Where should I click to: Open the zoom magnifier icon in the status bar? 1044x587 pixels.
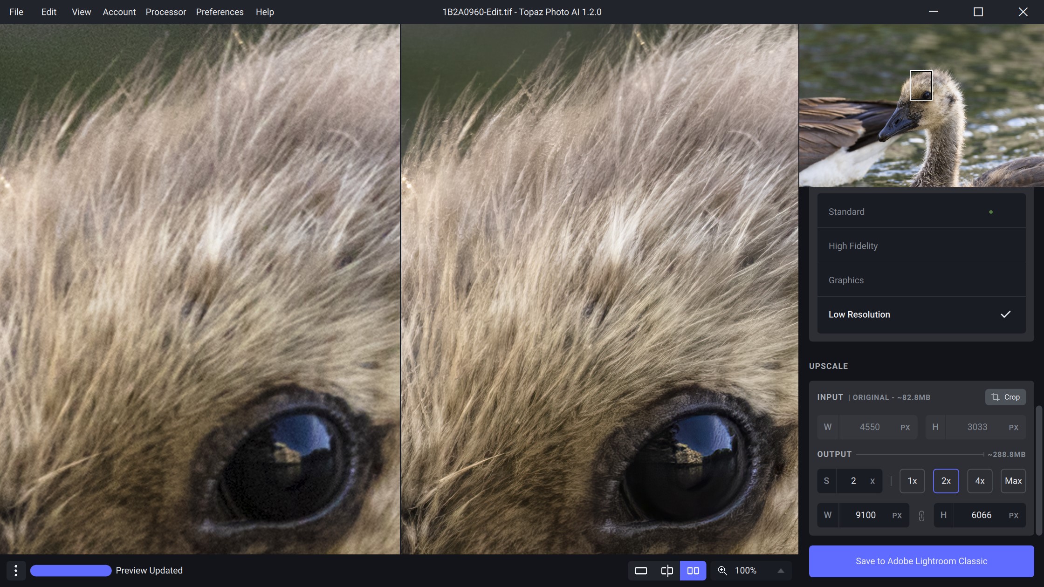point(723,570)
